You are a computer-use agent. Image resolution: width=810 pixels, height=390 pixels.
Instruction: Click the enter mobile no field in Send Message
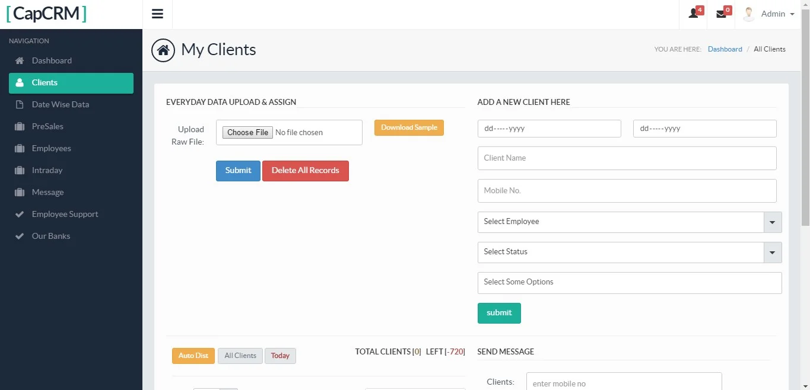tap(624, 382)
